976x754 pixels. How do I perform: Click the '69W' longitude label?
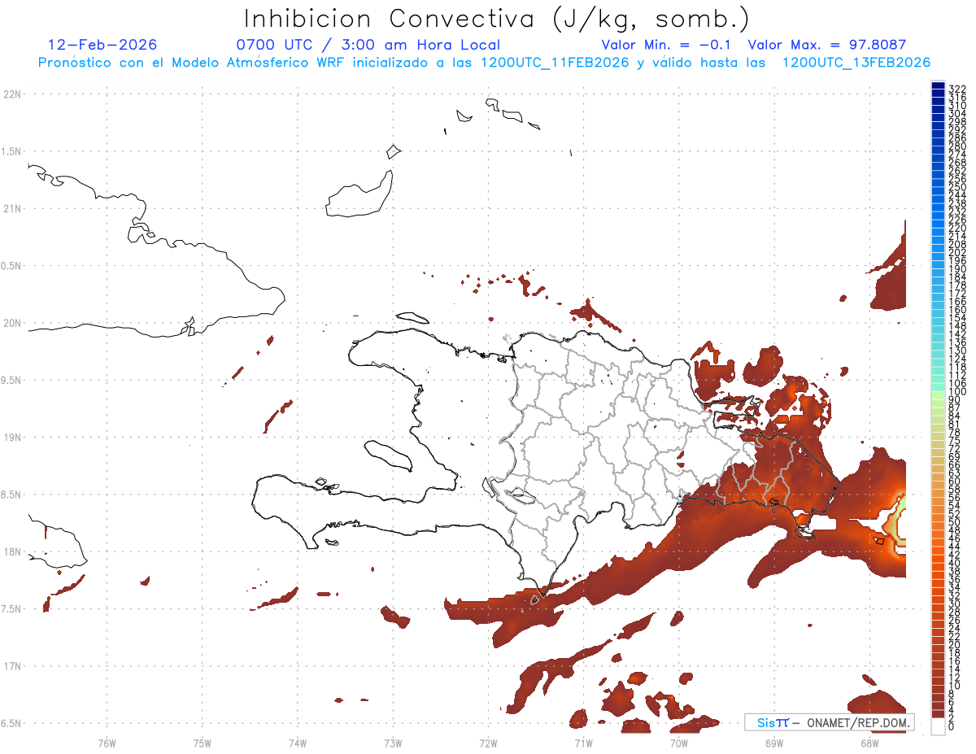coord(773,743)
